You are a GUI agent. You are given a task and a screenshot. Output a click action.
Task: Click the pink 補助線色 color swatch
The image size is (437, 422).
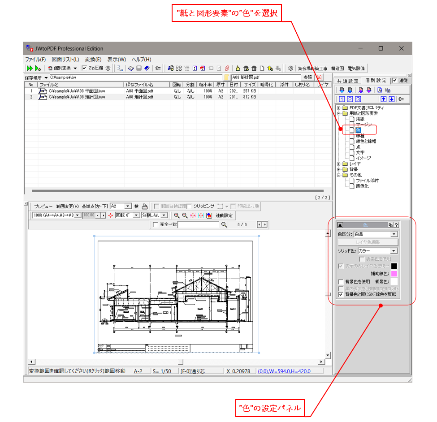pos(394,274)
